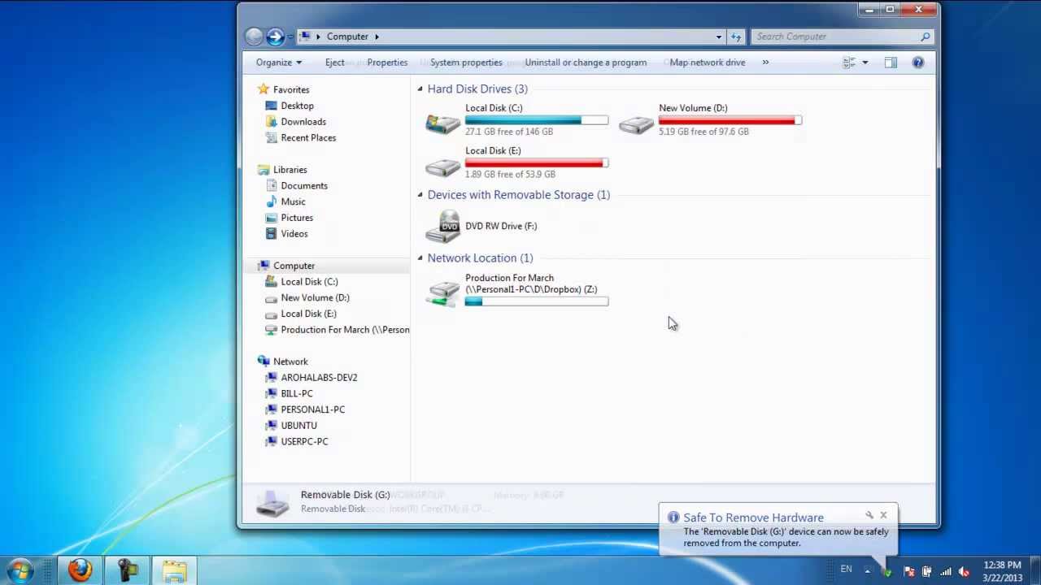Select the Local Disk (E:) drive icon
The height and width of the screenshot is (585, 1041).
pyautogui.click(x=442, y=166)
